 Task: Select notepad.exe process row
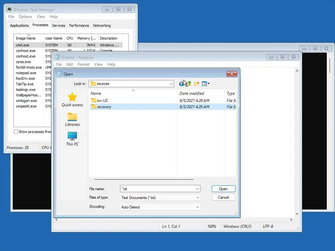coord(33,73)
